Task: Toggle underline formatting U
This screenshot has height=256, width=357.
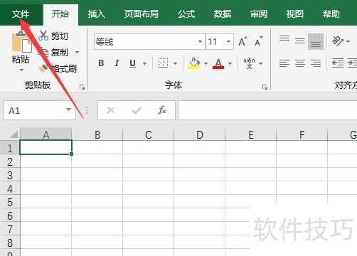Action: point(133,63)
